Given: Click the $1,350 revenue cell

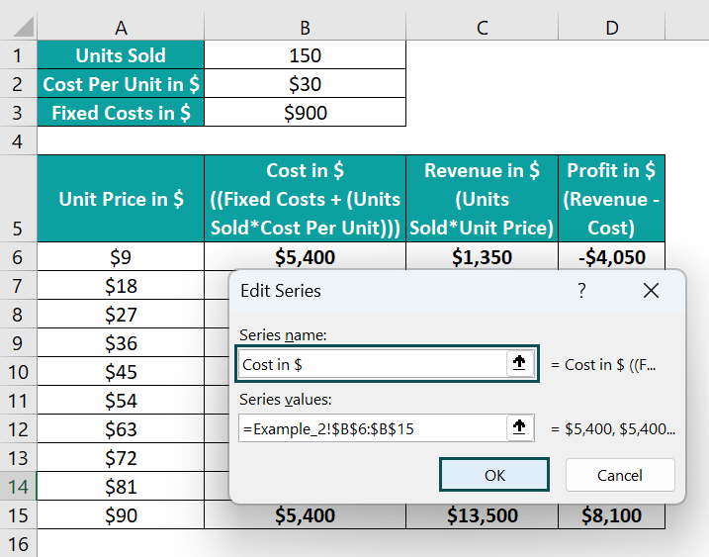Looking at the screenshot, I should pyautogui.click(x=482, y=256).
